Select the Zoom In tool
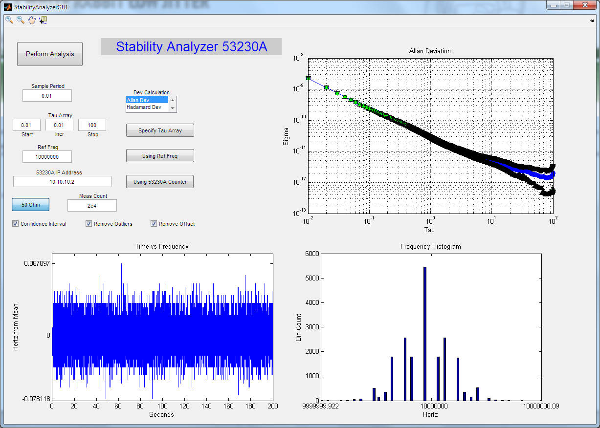600x428 pixels. click(x=9, y=20)
